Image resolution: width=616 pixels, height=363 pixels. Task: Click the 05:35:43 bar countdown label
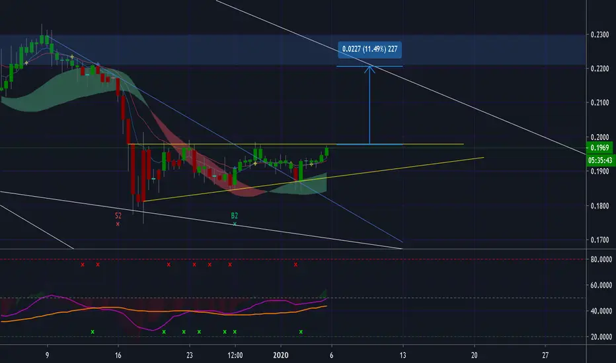tap(599, 160)
